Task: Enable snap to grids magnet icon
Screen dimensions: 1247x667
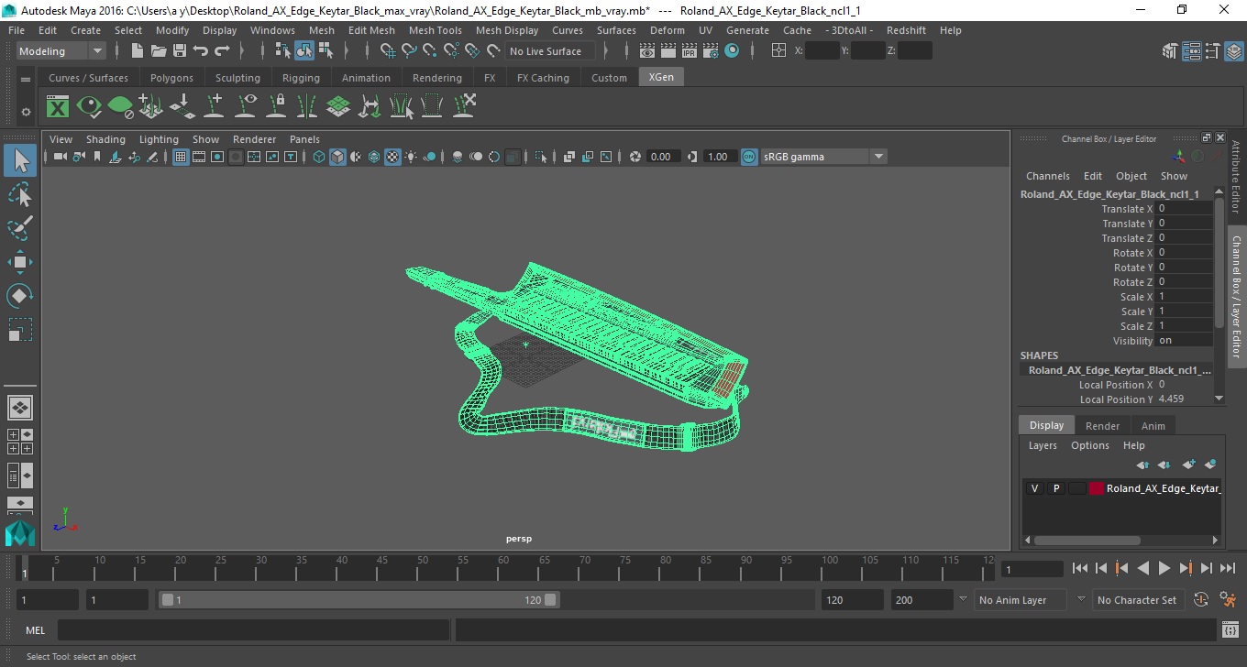Action: click(x=388, y=51)
